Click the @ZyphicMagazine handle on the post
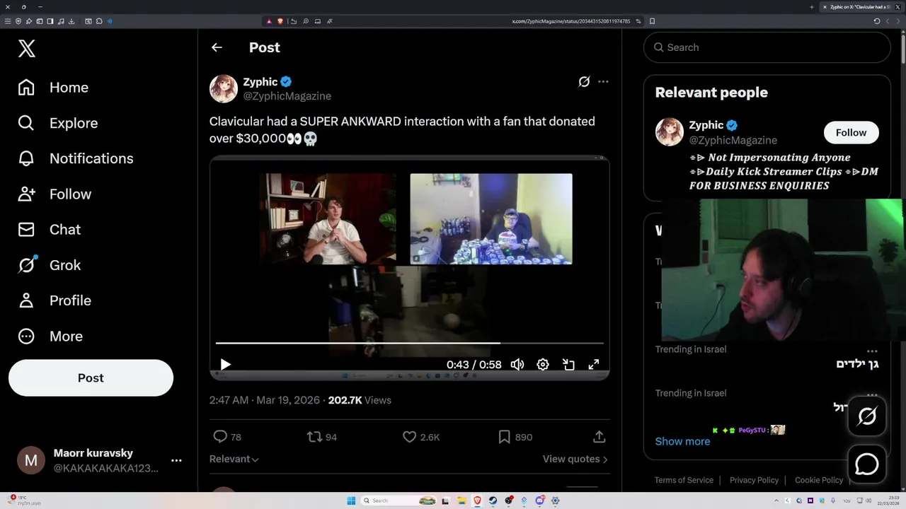The image size is (906, 509). pos(287,96)
